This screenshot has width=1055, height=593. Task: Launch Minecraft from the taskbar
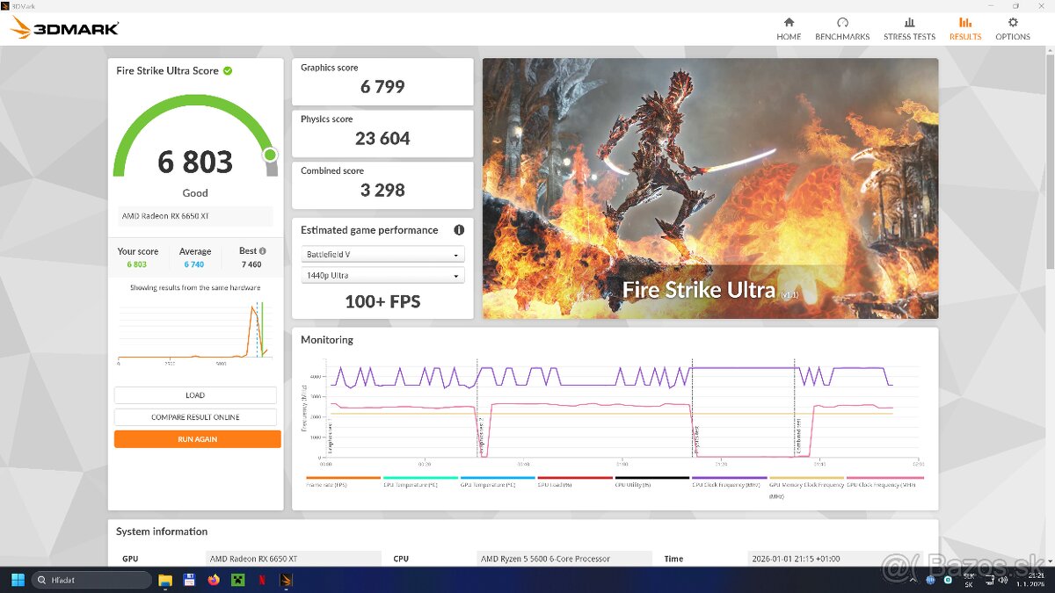(237, 580)
